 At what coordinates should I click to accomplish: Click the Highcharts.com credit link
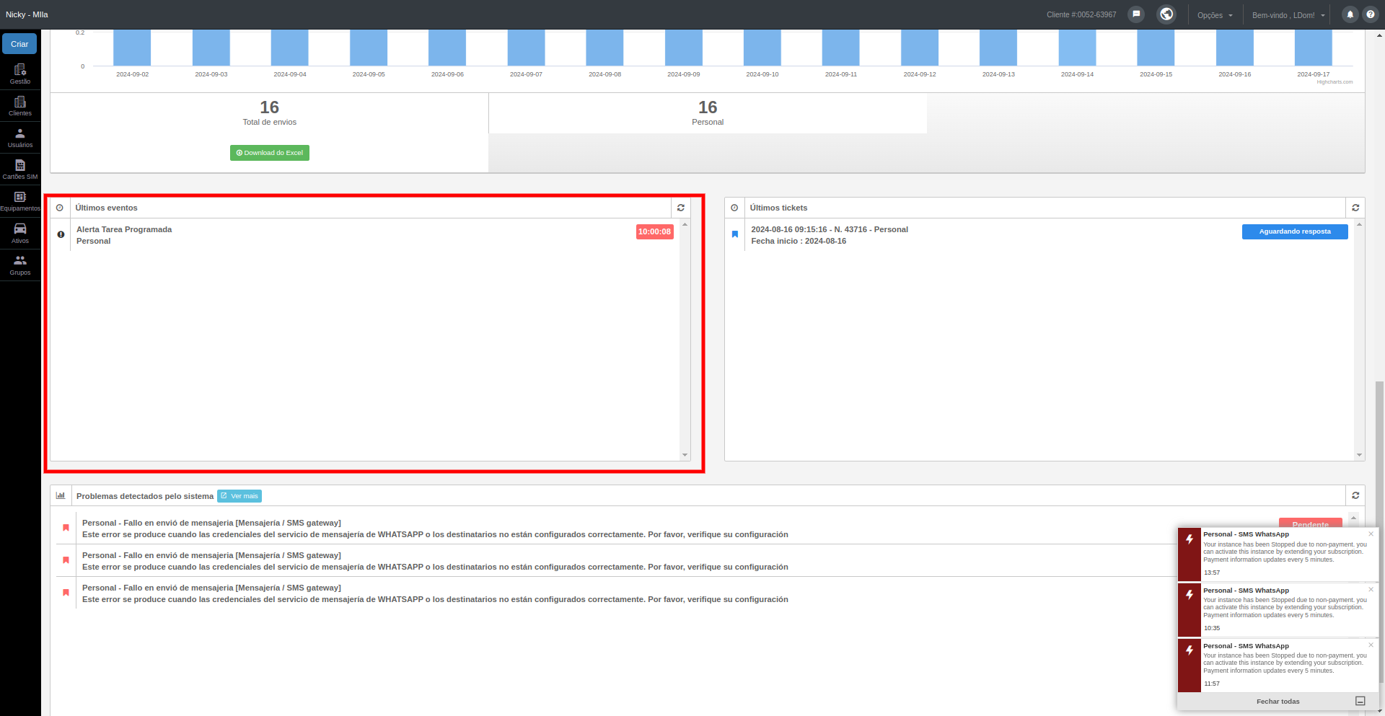tap(1335, 82)
